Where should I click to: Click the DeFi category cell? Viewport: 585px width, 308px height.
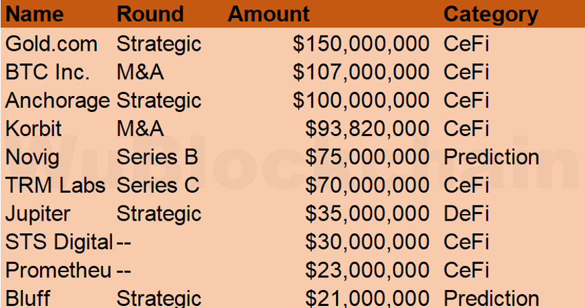466,214
